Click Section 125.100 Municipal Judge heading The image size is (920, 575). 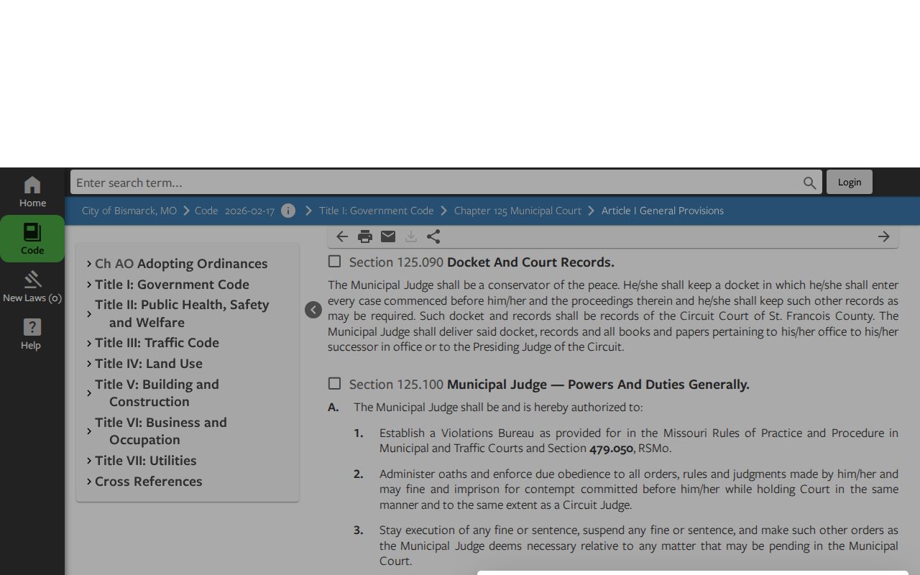pos(549,385)
